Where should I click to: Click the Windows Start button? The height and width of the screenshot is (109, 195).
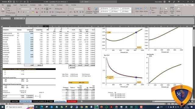[x=2, y=107]
